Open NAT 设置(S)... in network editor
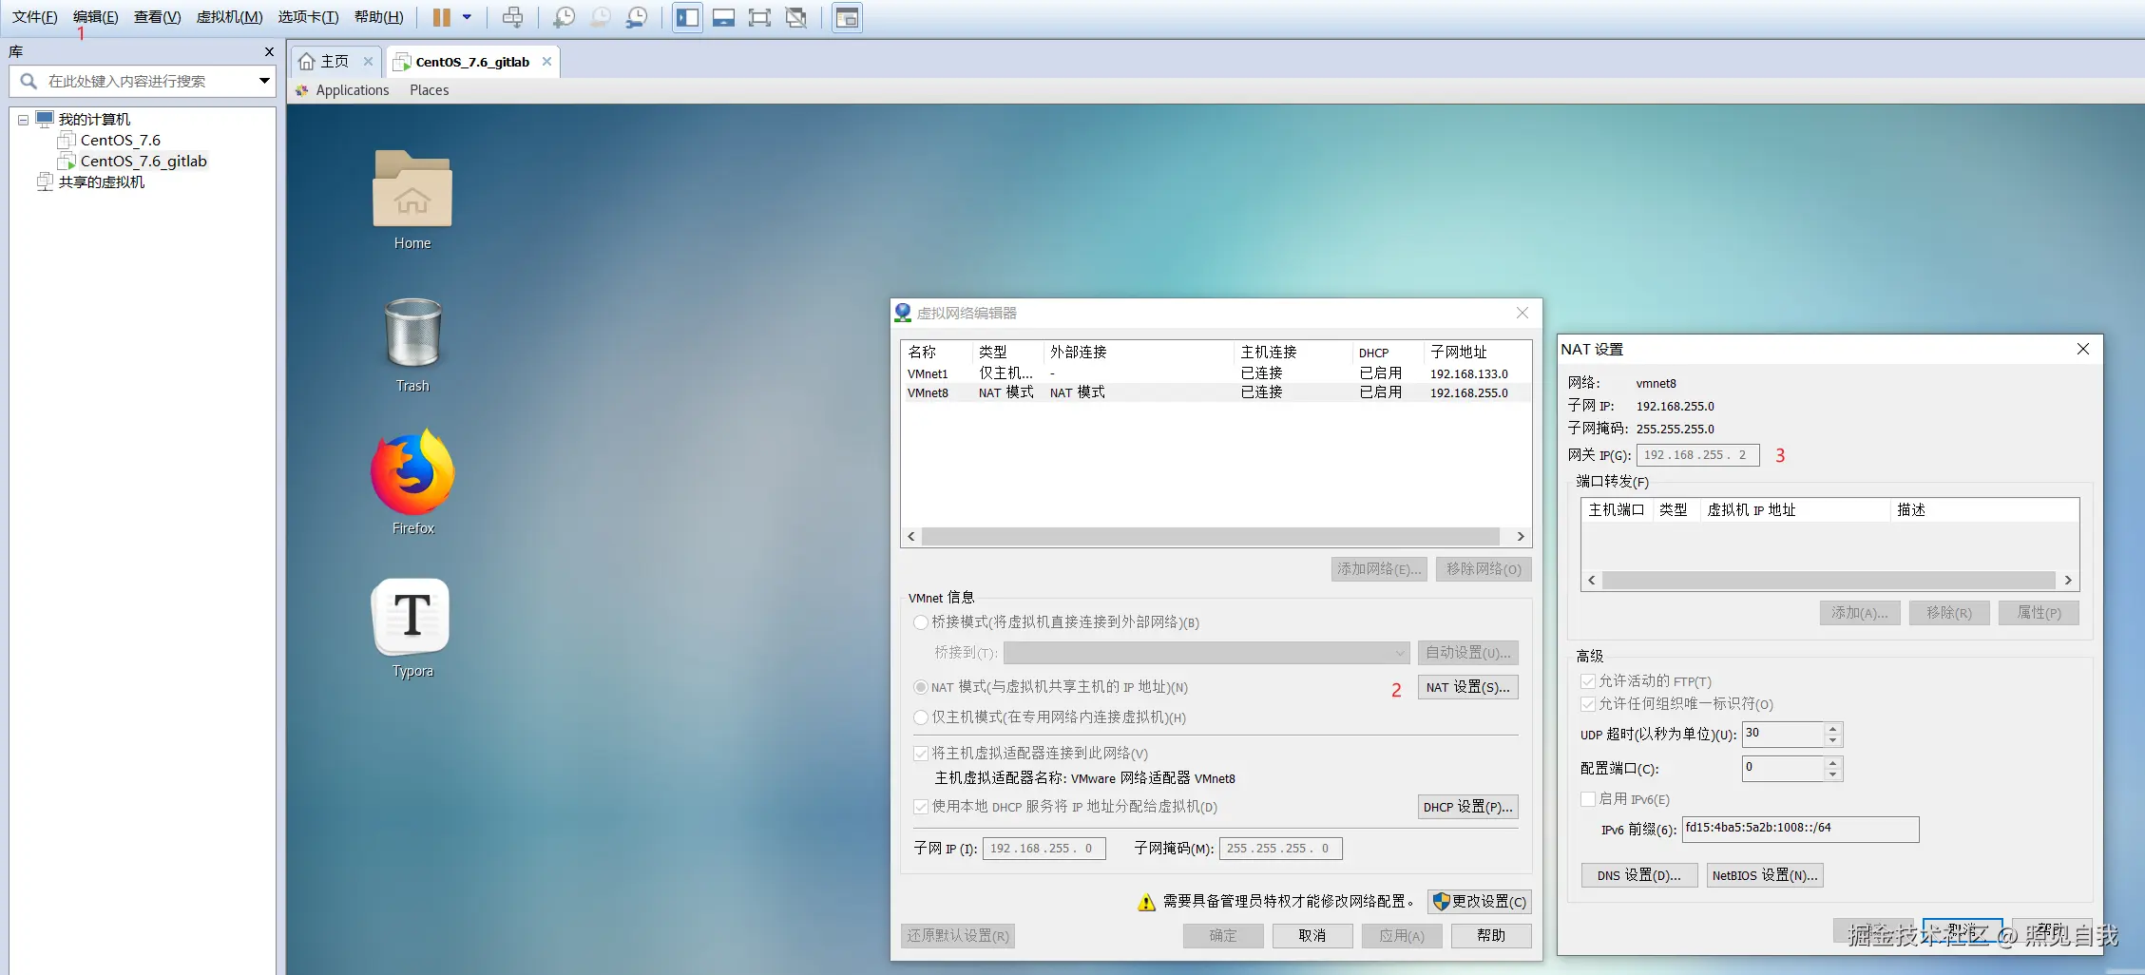The width and height of the screenshot is (2145, 975). (x=1467, y=687)
